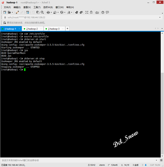Click the xterm status bar entry
This screenshot has width=164, height=167.
(102, 165)
